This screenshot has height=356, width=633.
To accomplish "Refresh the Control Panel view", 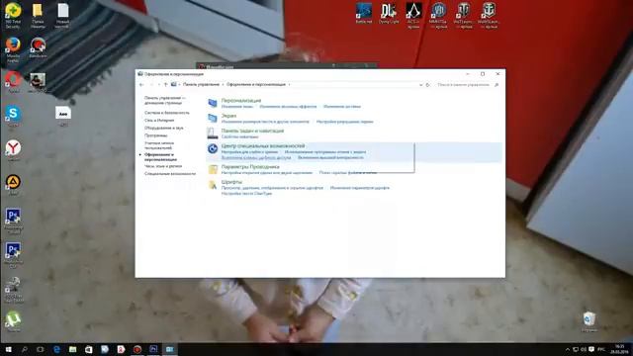I will point(428,85).
